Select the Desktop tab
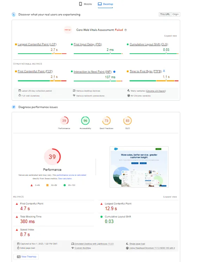Image resolution: width=202 pixels, height=262 pixels. pyautogui.click(x=105, y=4)
